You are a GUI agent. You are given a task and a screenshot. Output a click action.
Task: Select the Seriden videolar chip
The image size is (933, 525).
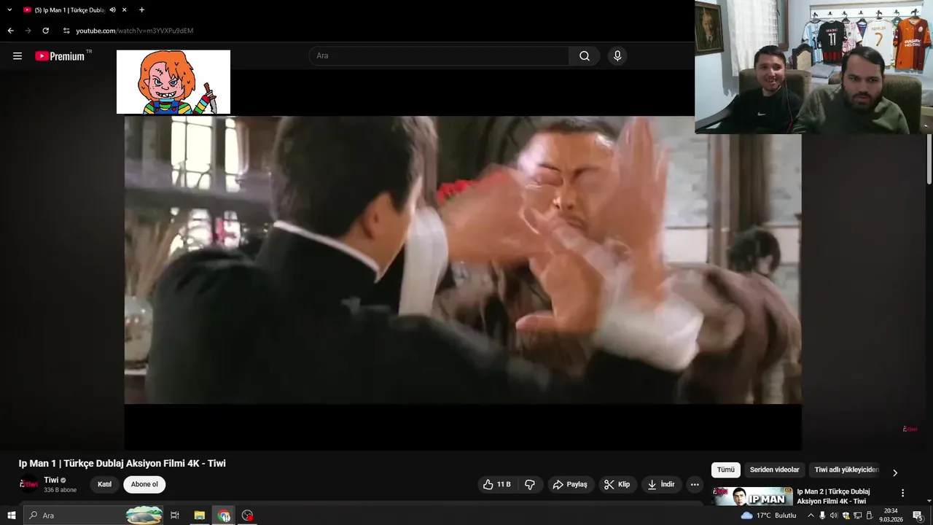[775, 470]
